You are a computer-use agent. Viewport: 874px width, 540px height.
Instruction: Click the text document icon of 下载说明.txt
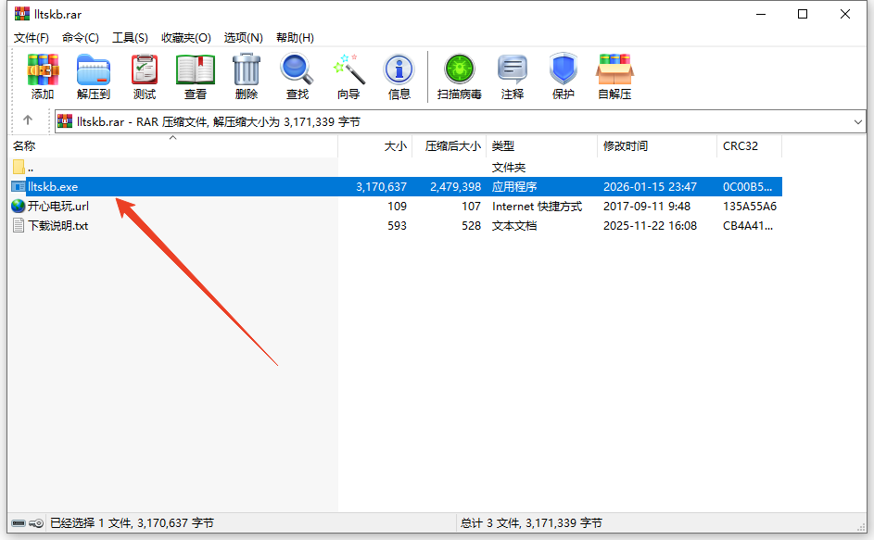pyautogui.click(x=19, y=226)
